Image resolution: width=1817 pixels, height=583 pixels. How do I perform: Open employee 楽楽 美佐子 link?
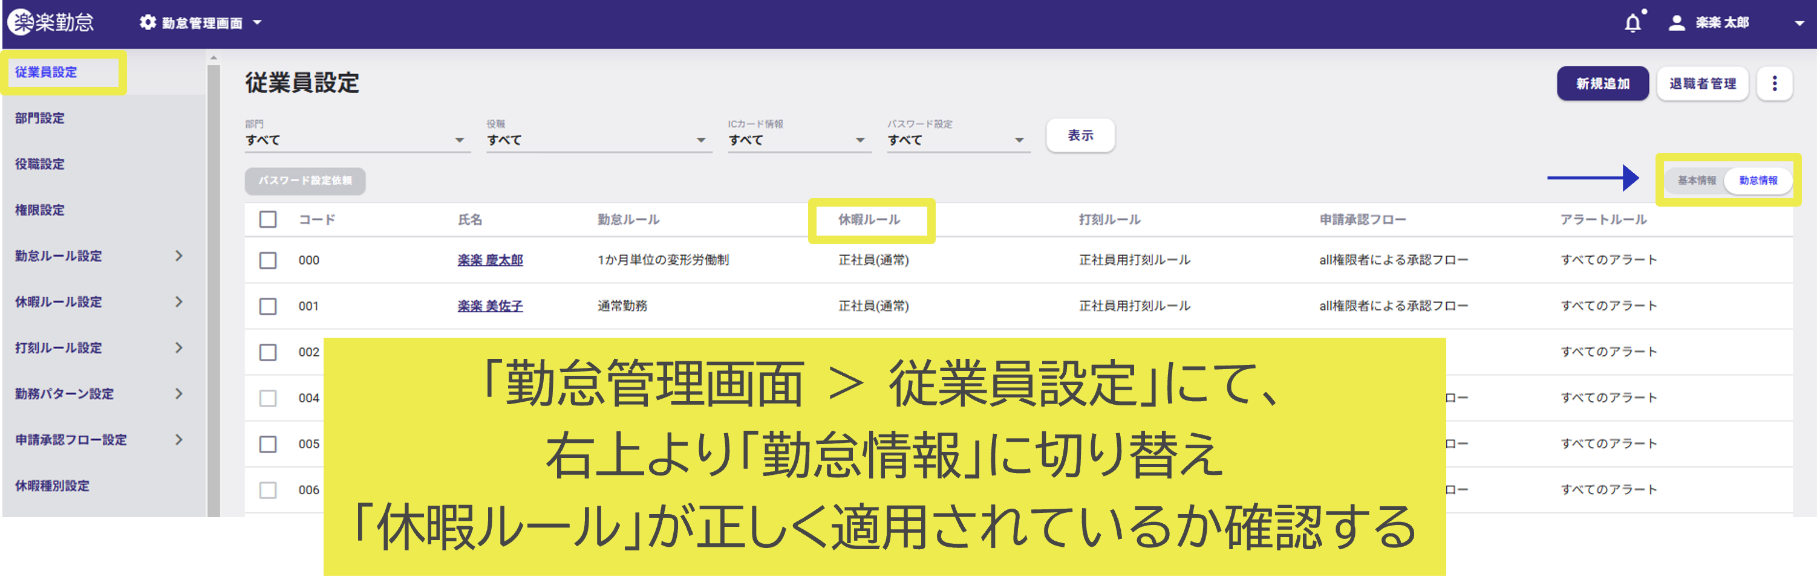(x=490, y=306)
